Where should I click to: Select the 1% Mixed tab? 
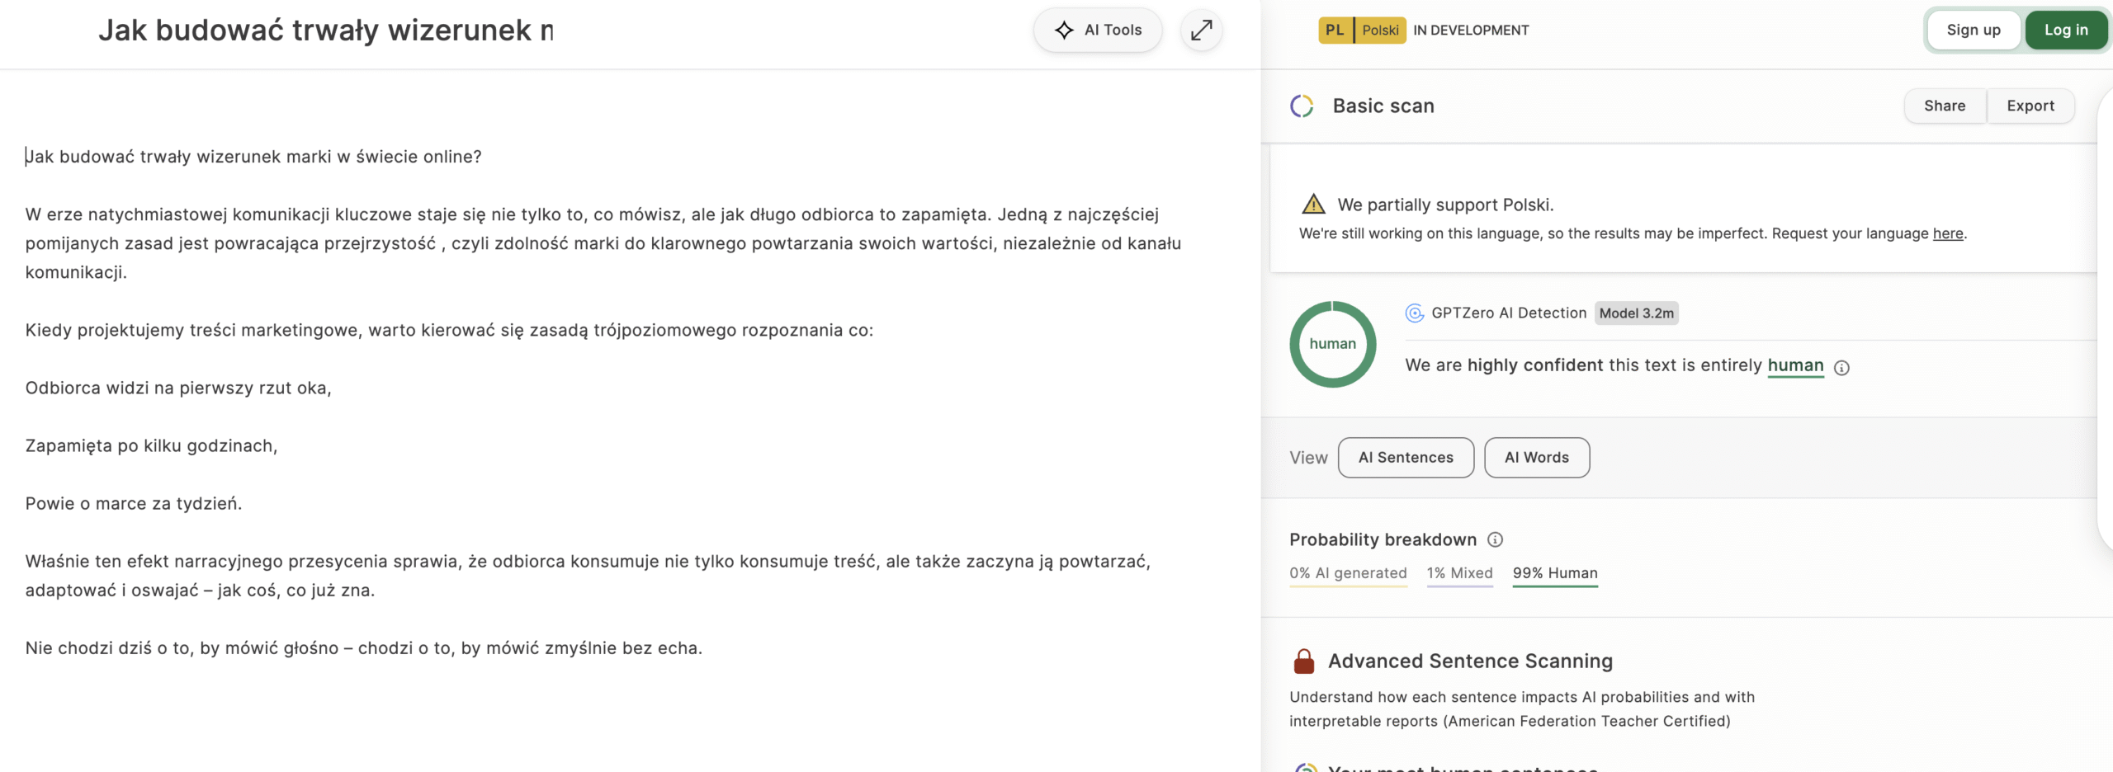pyautogui.click(x=1459, y=573)
